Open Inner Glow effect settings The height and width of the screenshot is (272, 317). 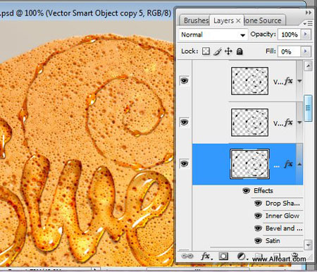tap(282, 216)
